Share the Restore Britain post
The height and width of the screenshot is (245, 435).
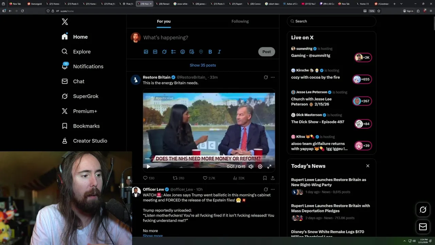click(x=273, y=178)
